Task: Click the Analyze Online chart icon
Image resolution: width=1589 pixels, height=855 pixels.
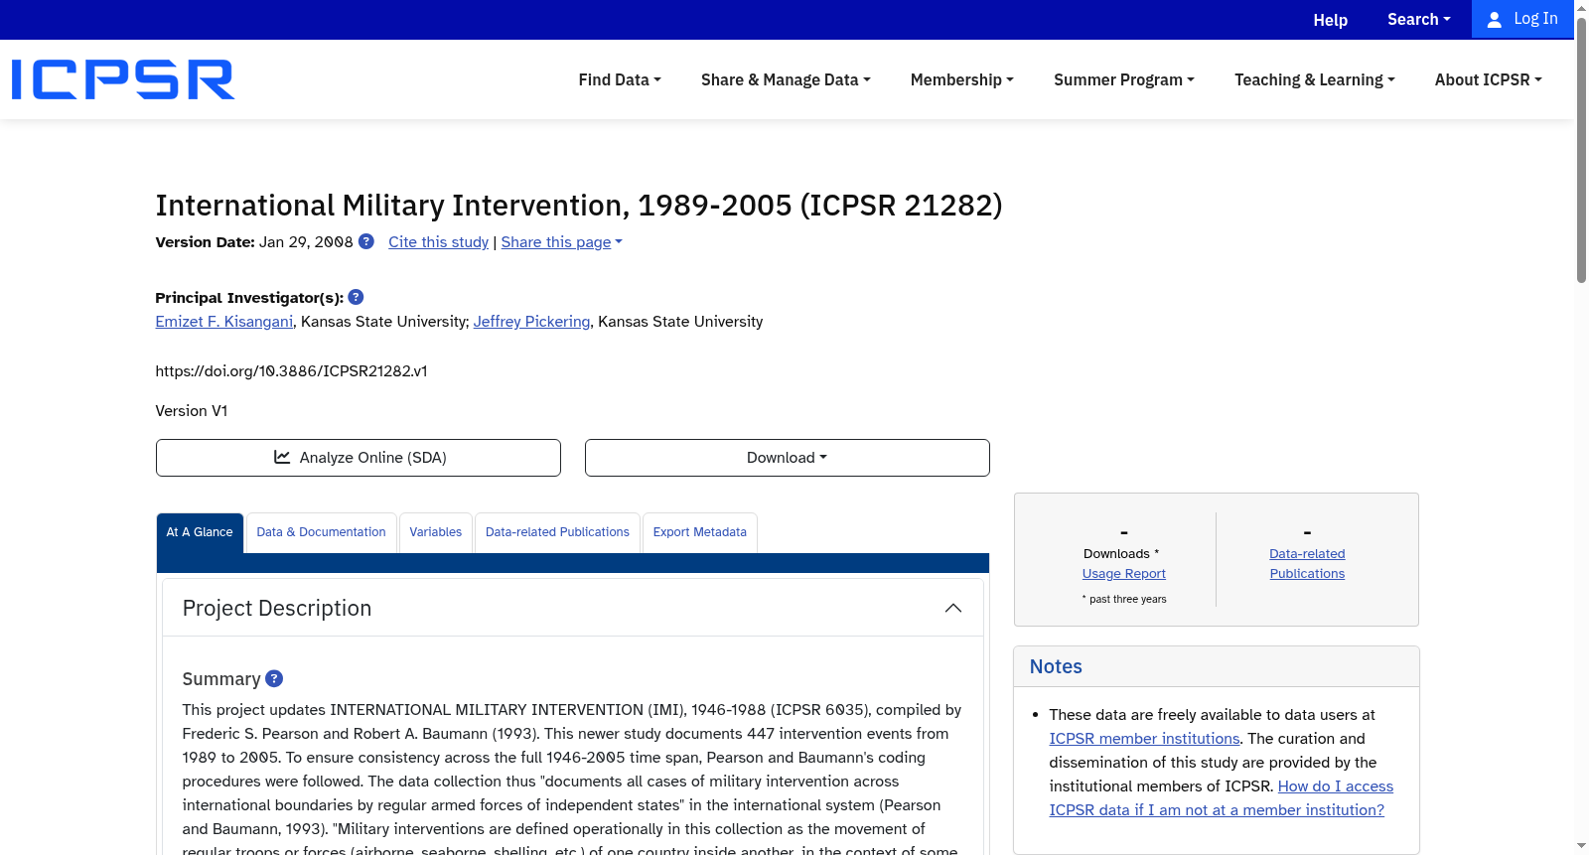Action: [282, 457]
